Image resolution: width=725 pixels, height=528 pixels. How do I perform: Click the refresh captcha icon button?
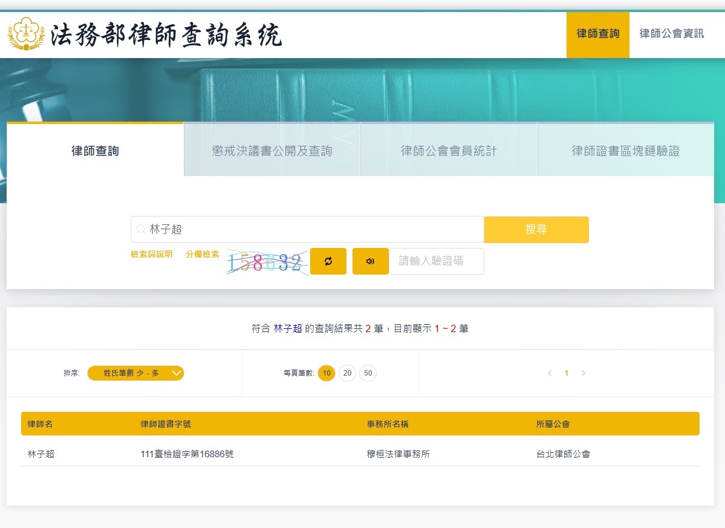click(328, 261)
